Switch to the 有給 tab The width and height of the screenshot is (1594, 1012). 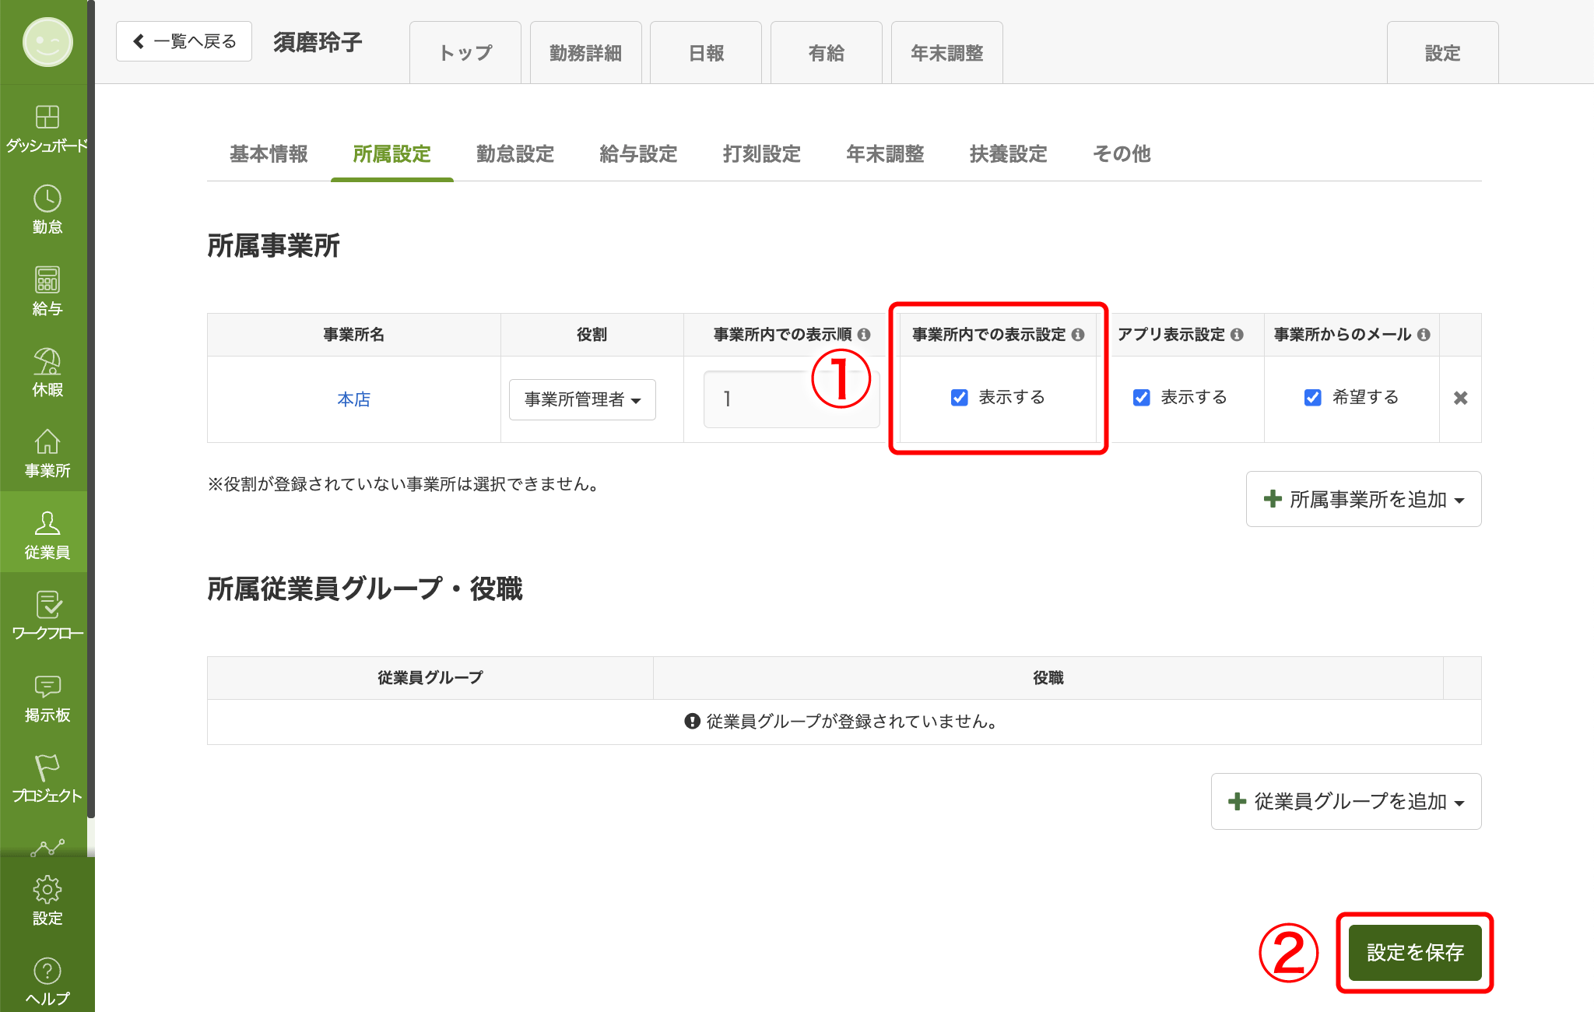(827, 53)
